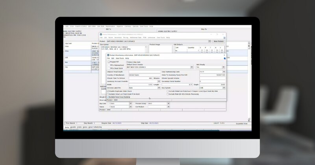The image size is (315, 165).
Task: Switch to the Header tab at the bottom
Action: pyautogui.click(x=73, y=127)
